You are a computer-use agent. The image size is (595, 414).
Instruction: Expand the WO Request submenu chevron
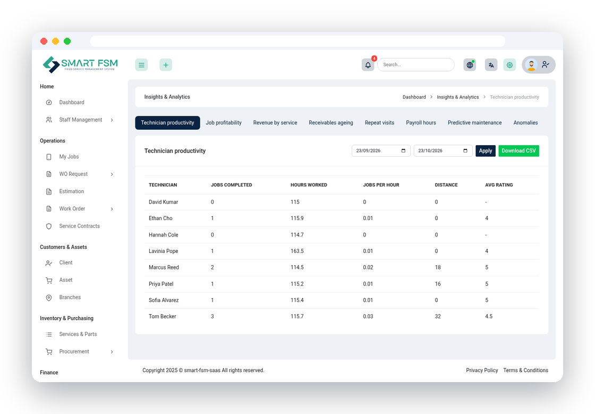point(112,174)
